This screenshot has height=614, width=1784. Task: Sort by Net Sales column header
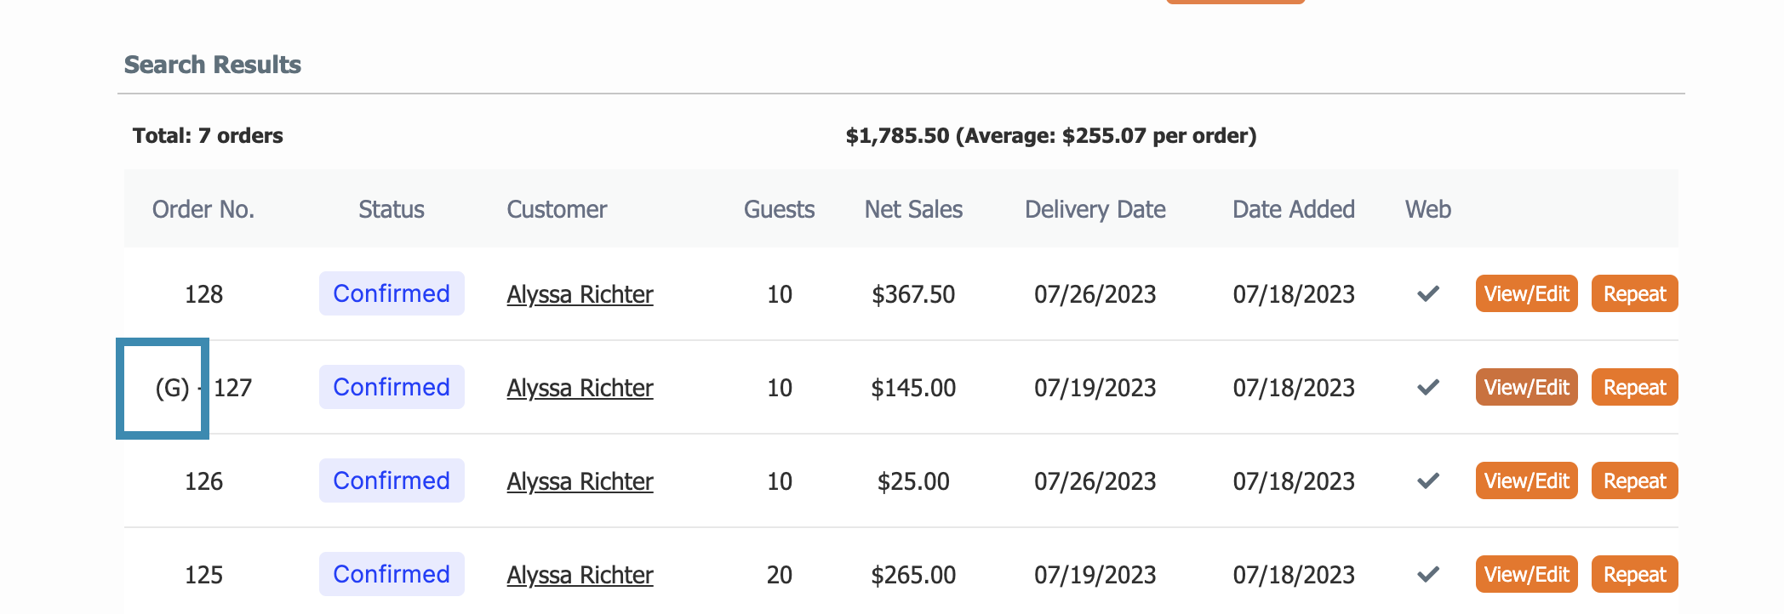913,209
